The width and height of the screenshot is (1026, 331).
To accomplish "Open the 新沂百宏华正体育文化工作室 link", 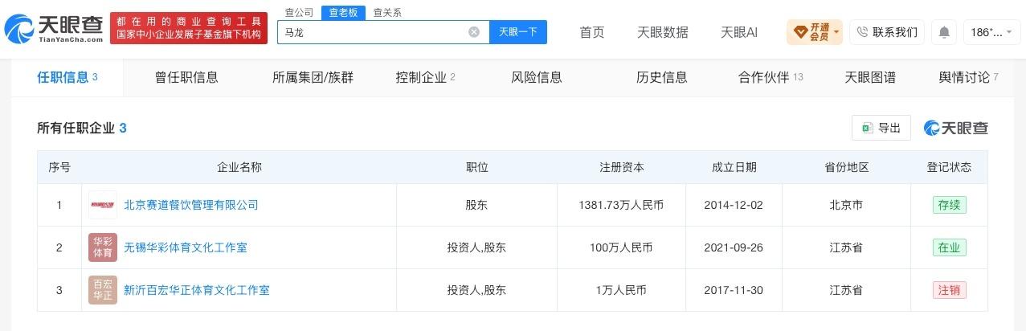I will 197,290.
